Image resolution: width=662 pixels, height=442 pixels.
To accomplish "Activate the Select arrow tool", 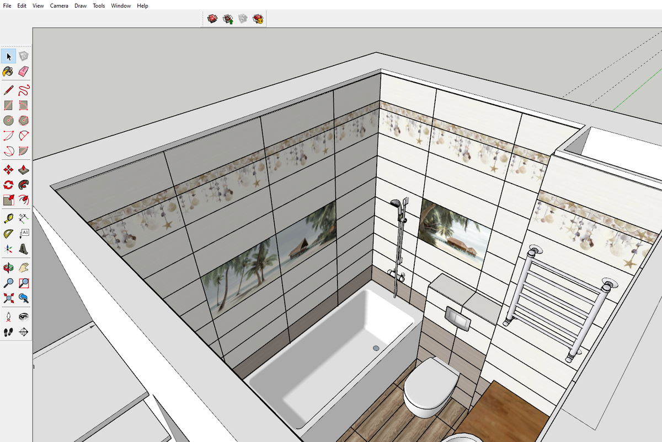I will click(x=8, y=56).
